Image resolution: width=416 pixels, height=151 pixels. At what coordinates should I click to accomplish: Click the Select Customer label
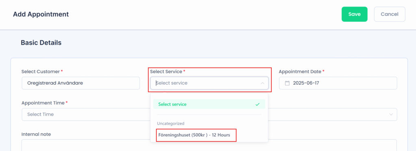41,71
